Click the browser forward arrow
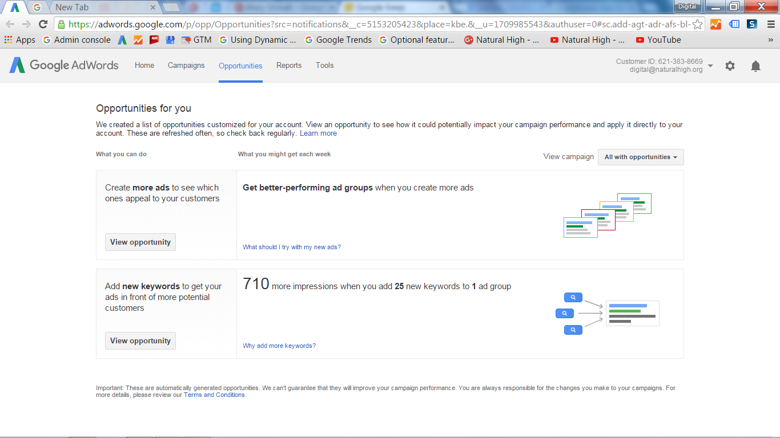This screenshot has width=780, height=438. (26, 24)
